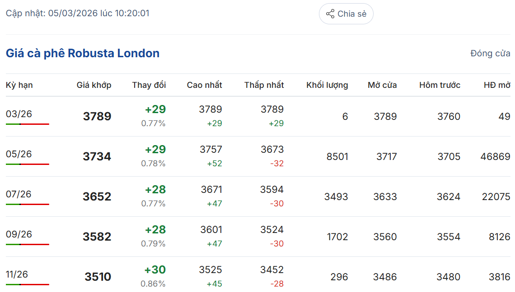515x292 pixels.
Task: Click matched price 3734 for 05/26
Action: coord(97,157)
